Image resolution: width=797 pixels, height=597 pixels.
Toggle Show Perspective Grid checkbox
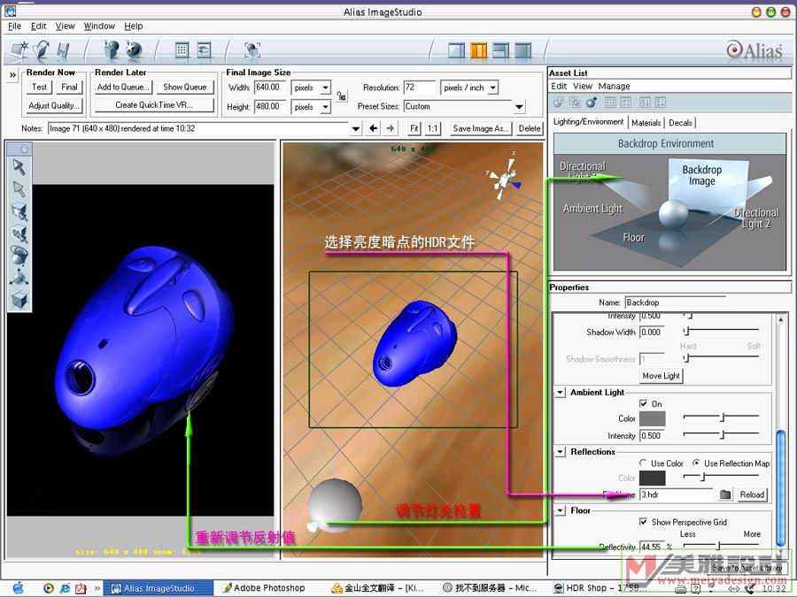pos(644,522)
